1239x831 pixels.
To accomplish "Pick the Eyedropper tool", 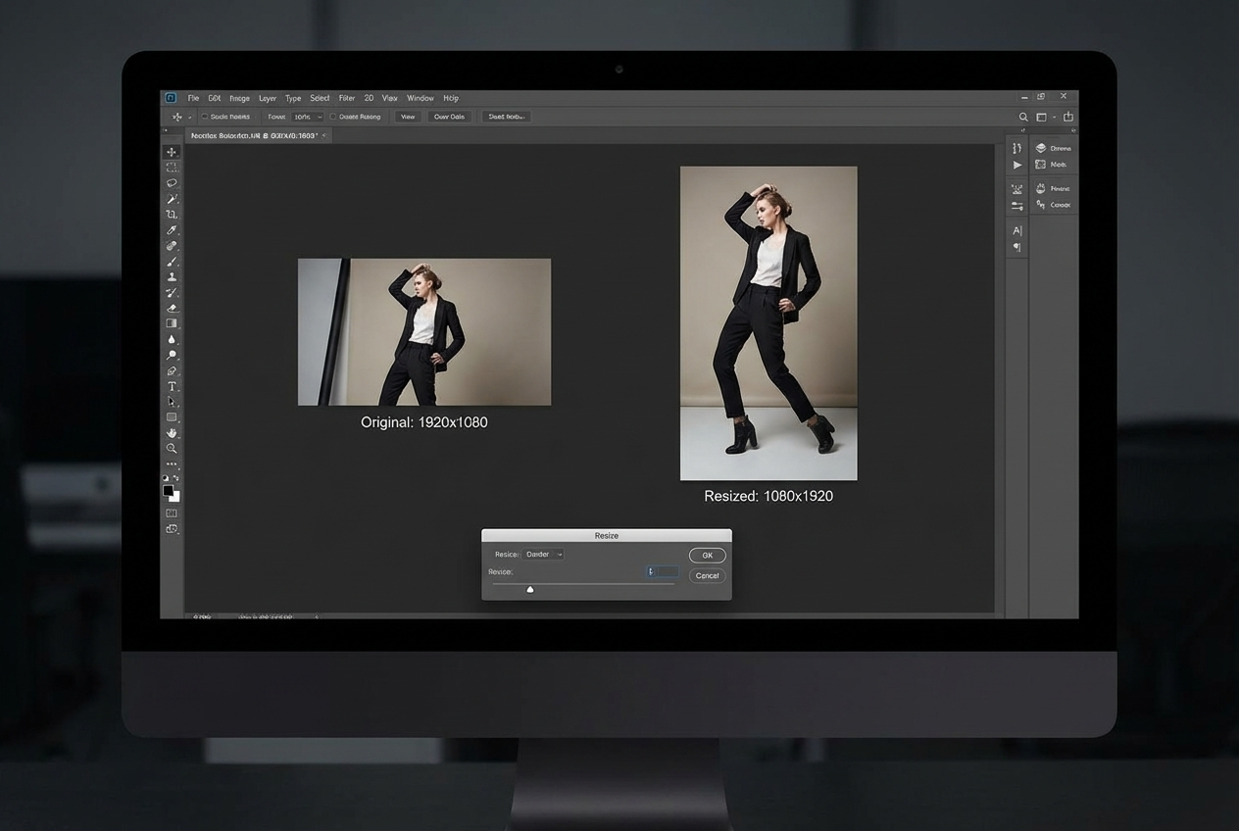I will click(x=172, y=230).
